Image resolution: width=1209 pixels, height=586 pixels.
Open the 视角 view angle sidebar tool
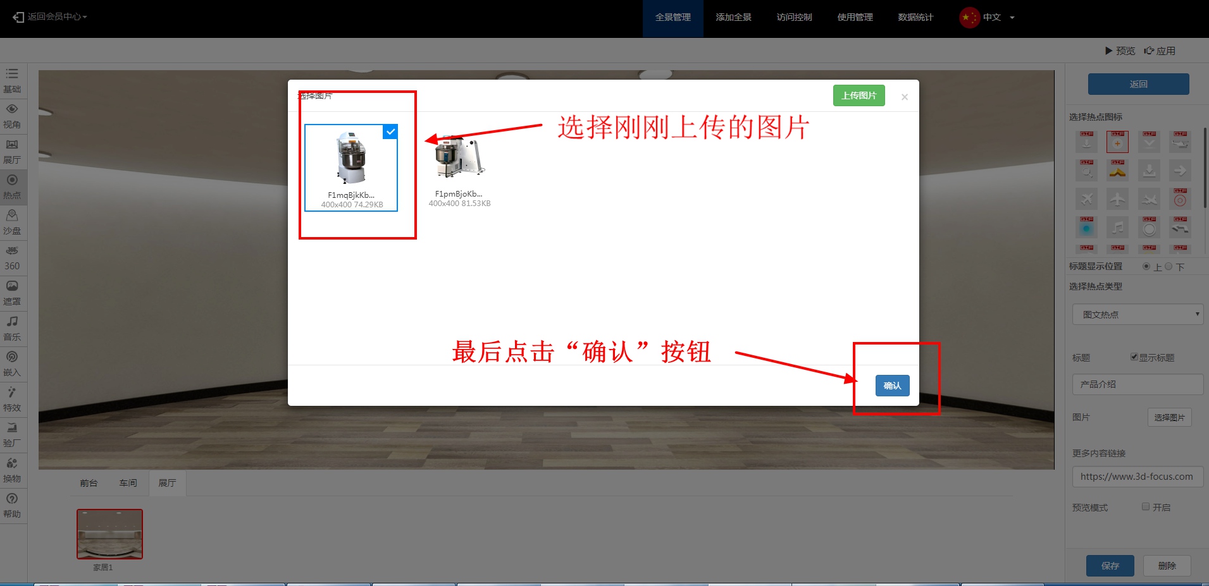point(12,116)
